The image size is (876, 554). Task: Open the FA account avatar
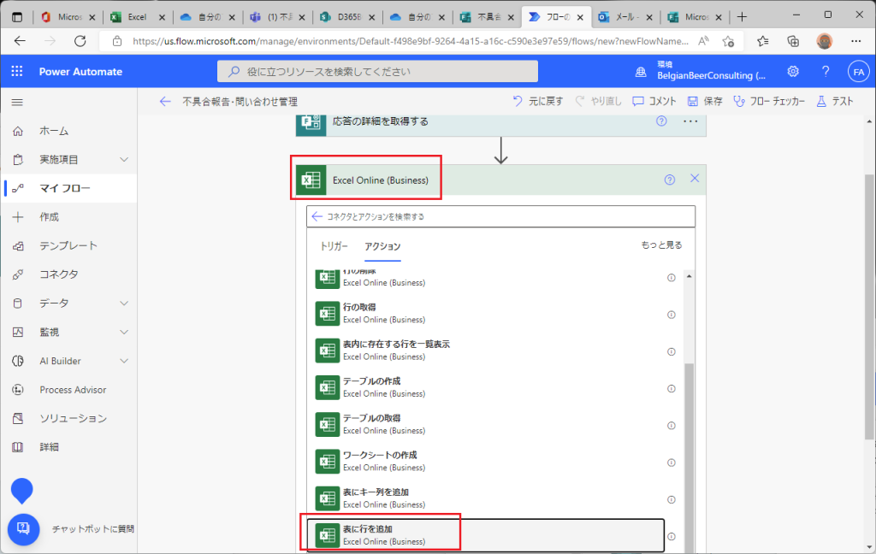pos(859,72)
